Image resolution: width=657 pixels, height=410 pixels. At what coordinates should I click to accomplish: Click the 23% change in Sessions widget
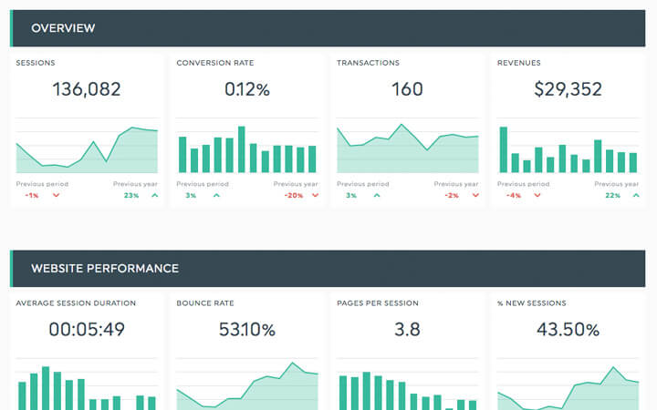pos(131,195)
